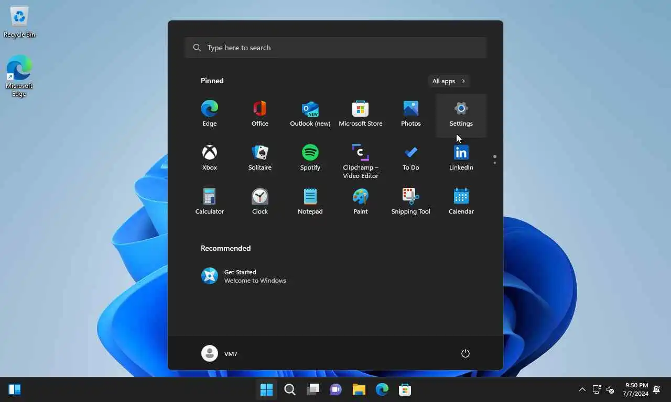Launch Calculator
Viewport: 671px width, 402px height.
tap(210, 203)
